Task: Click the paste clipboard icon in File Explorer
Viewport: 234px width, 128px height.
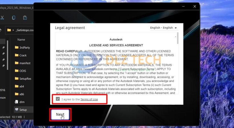Action: pos(25,18)
